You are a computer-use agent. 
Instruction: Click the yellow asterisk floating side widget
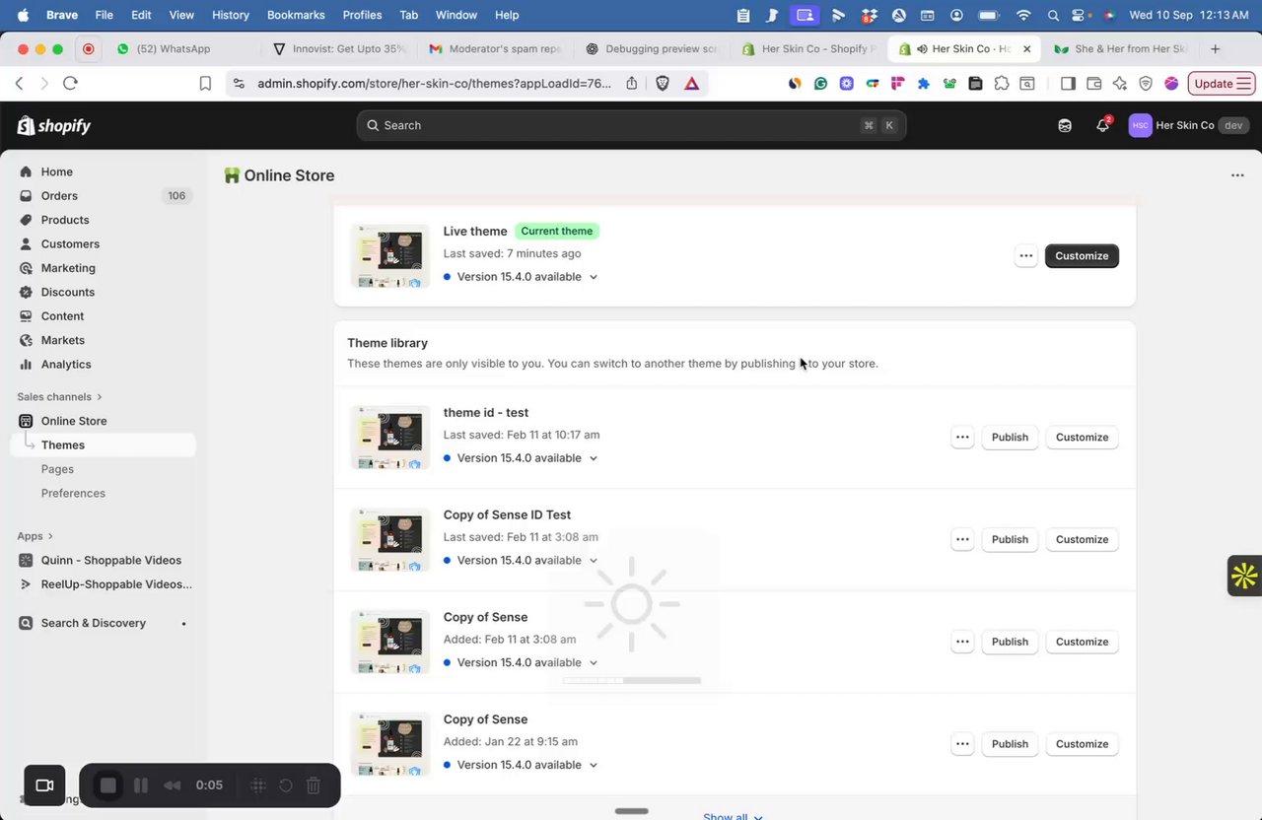click(1244, 576)
